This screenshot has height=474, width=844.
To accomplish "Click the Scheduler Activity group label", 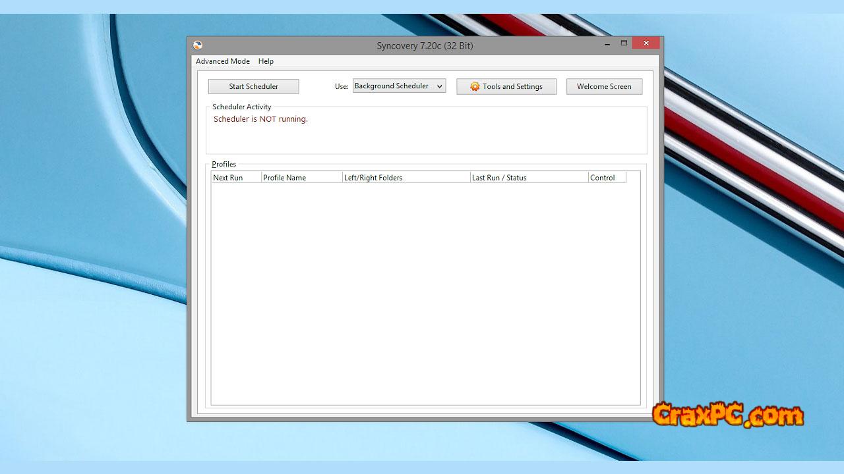I will pyautogui.click(x=241, y=107).
